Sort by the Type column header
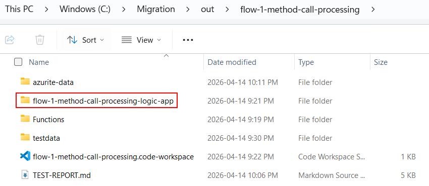This screenshot has height=186, width=429. (306, 62)
